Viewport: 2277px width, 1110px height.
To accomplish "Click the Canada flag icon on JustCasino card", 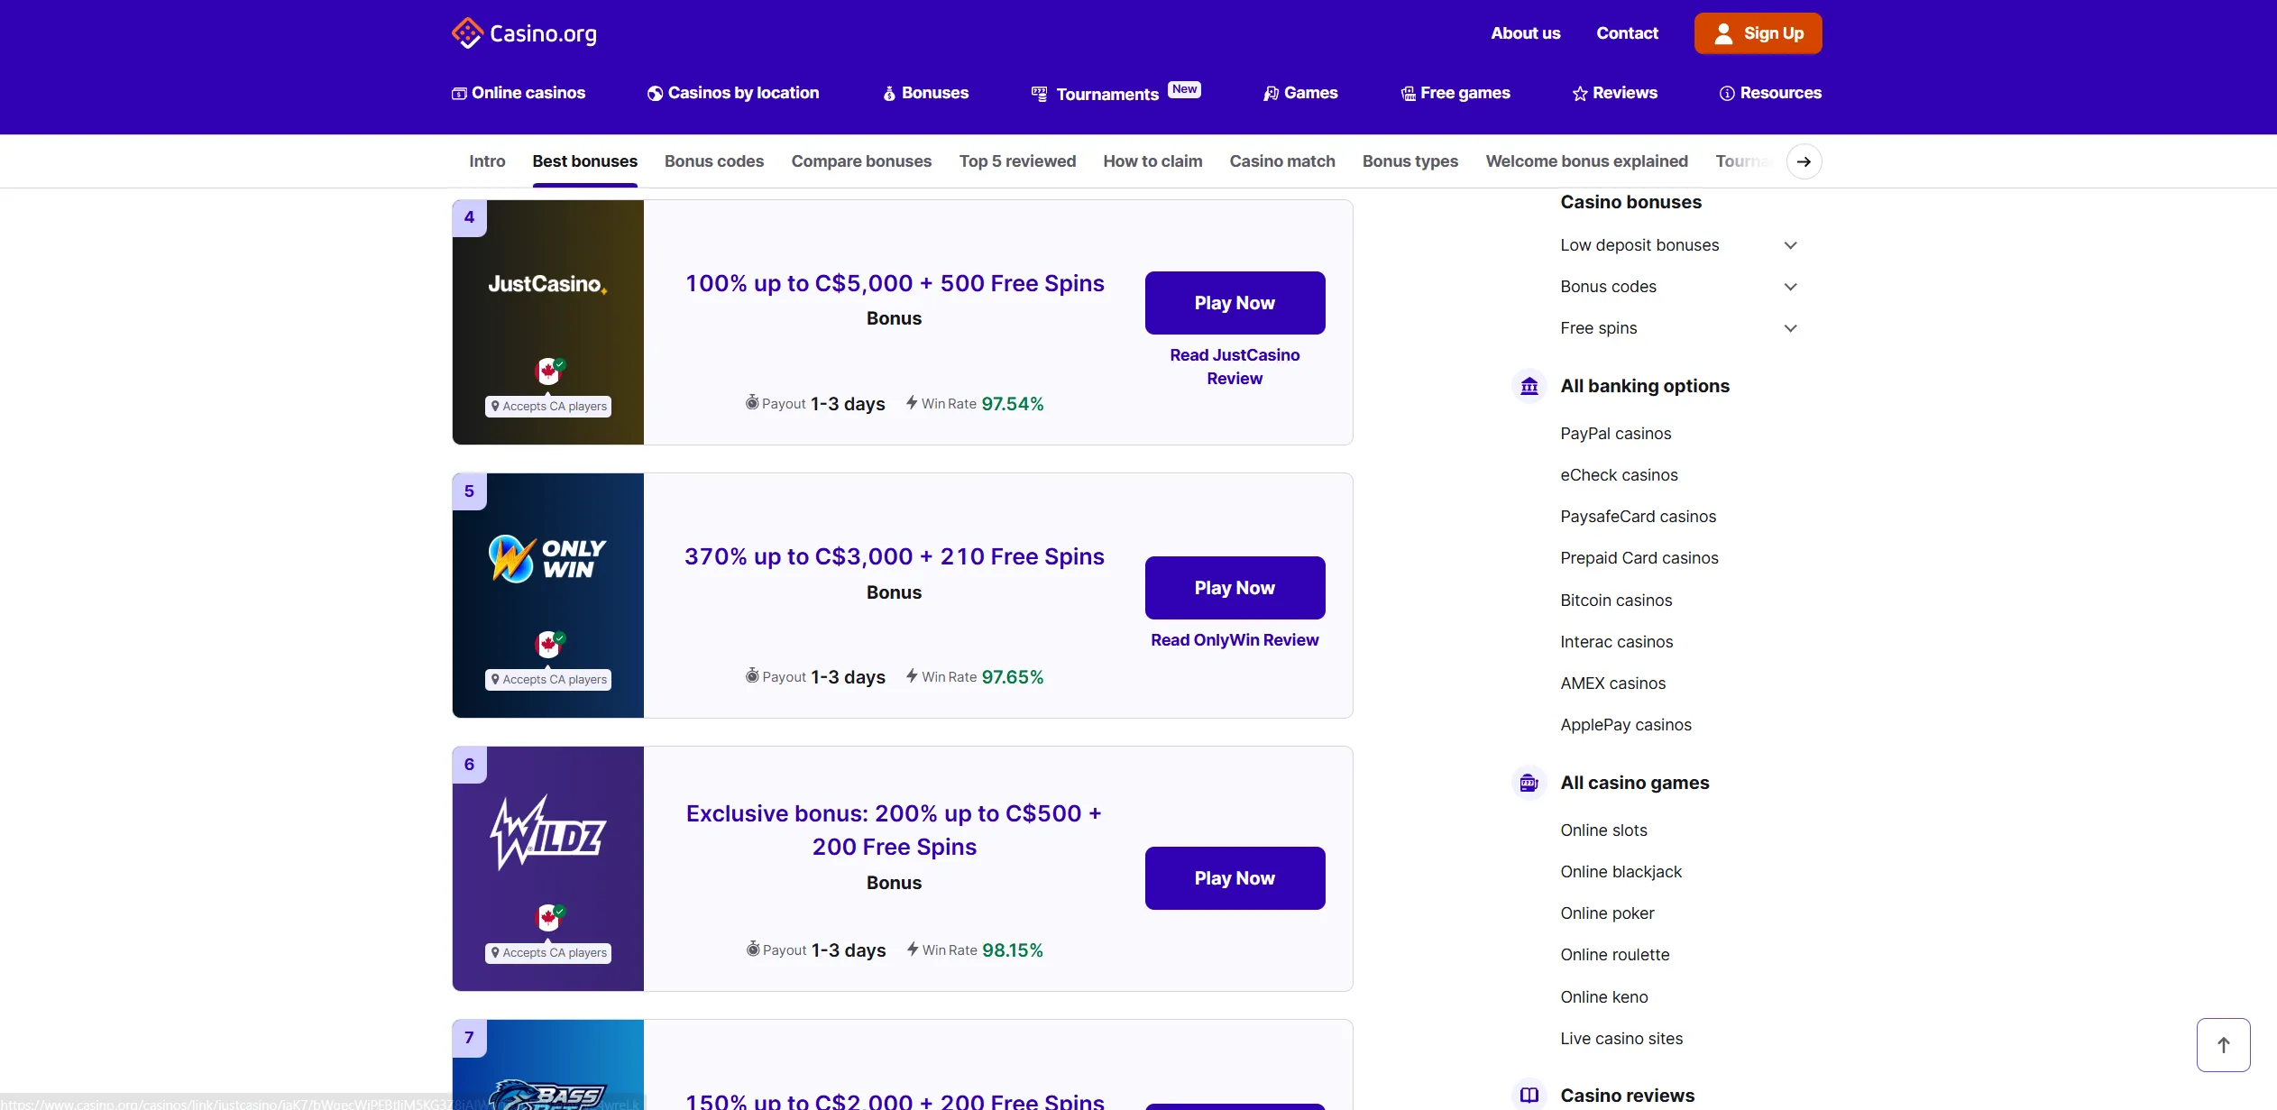I will click(548, 371).
